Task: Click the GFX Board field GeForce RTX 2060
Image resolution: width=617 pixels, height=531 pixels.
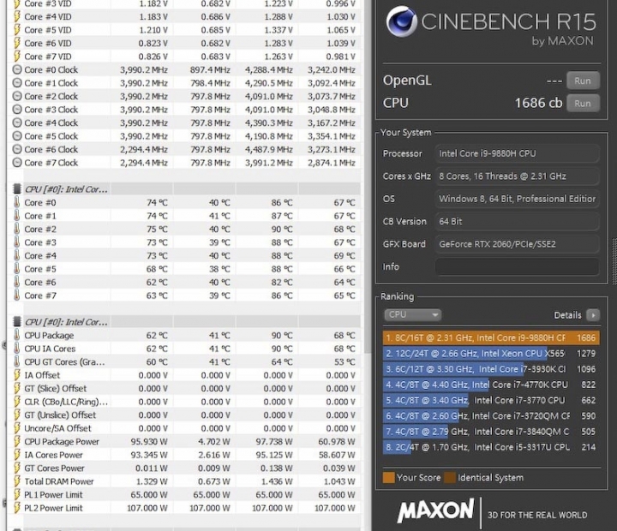Action: coord(517,244)
